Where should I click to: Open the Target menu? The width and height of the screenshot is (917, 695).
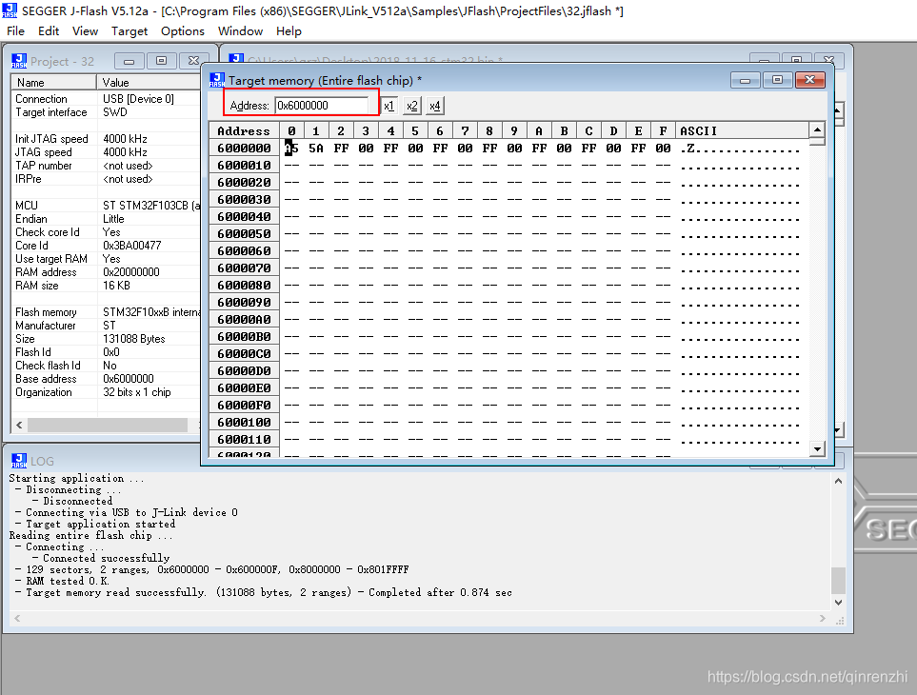click(x=130, y=31)
